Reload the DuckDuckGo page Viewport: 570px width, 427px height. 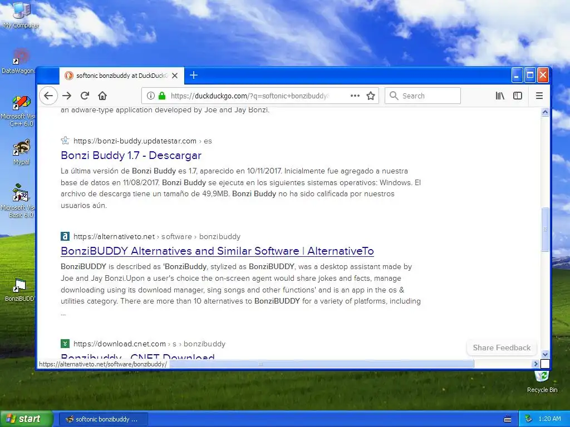pos(85,96)
